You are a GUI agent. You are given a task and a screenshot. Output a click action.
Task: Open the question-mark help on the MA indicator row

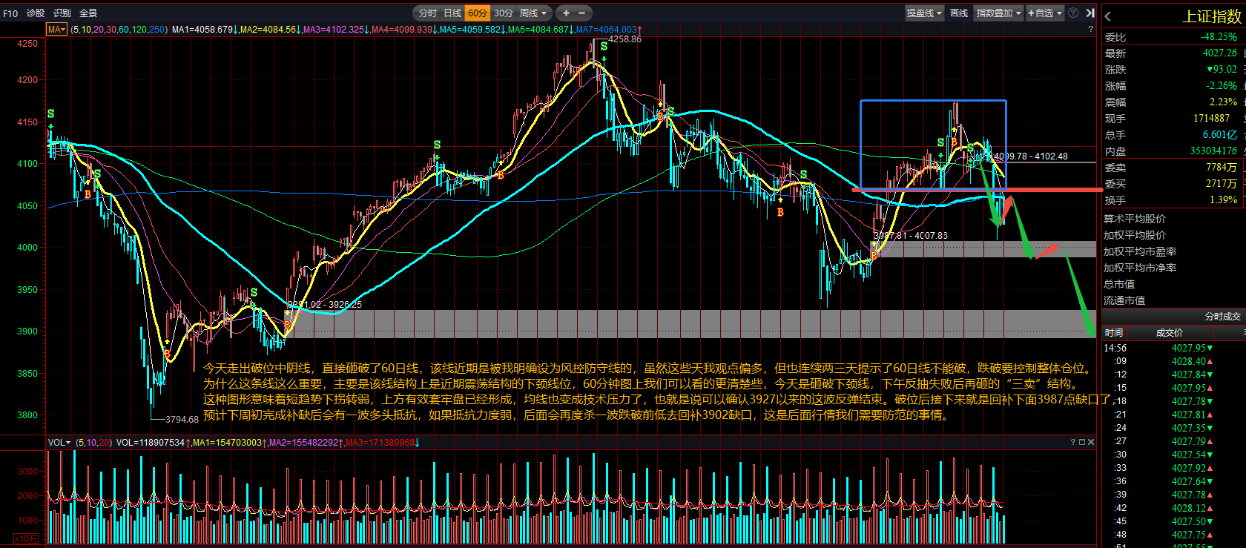tap(1090, 30)
